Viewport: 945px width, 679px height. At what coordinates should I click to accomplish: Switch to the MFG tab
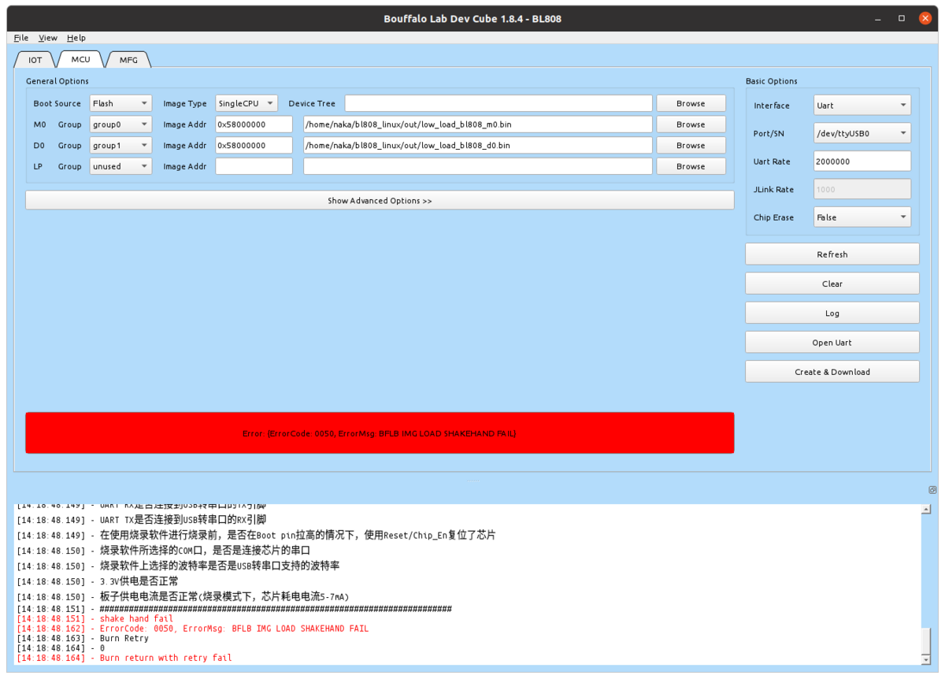pyautogui.click(x=128, y=60)
